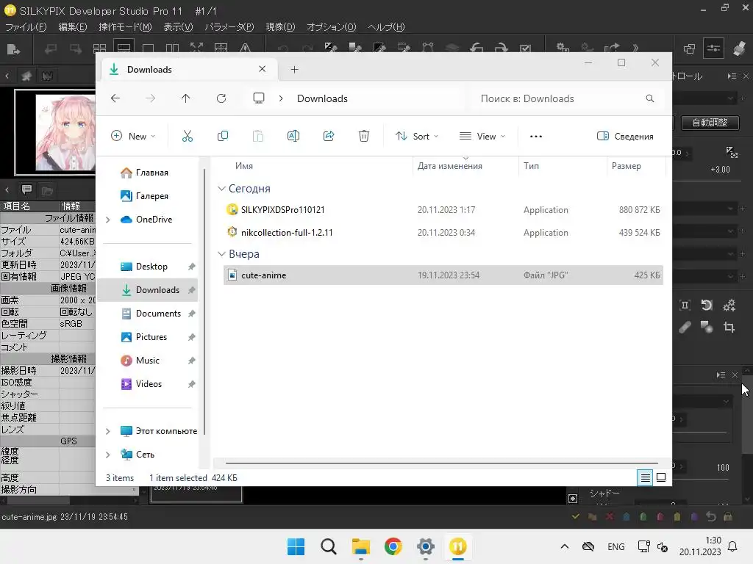Click the 自動調整 button
The image size is (753, 564).
[x=710, y=123]
